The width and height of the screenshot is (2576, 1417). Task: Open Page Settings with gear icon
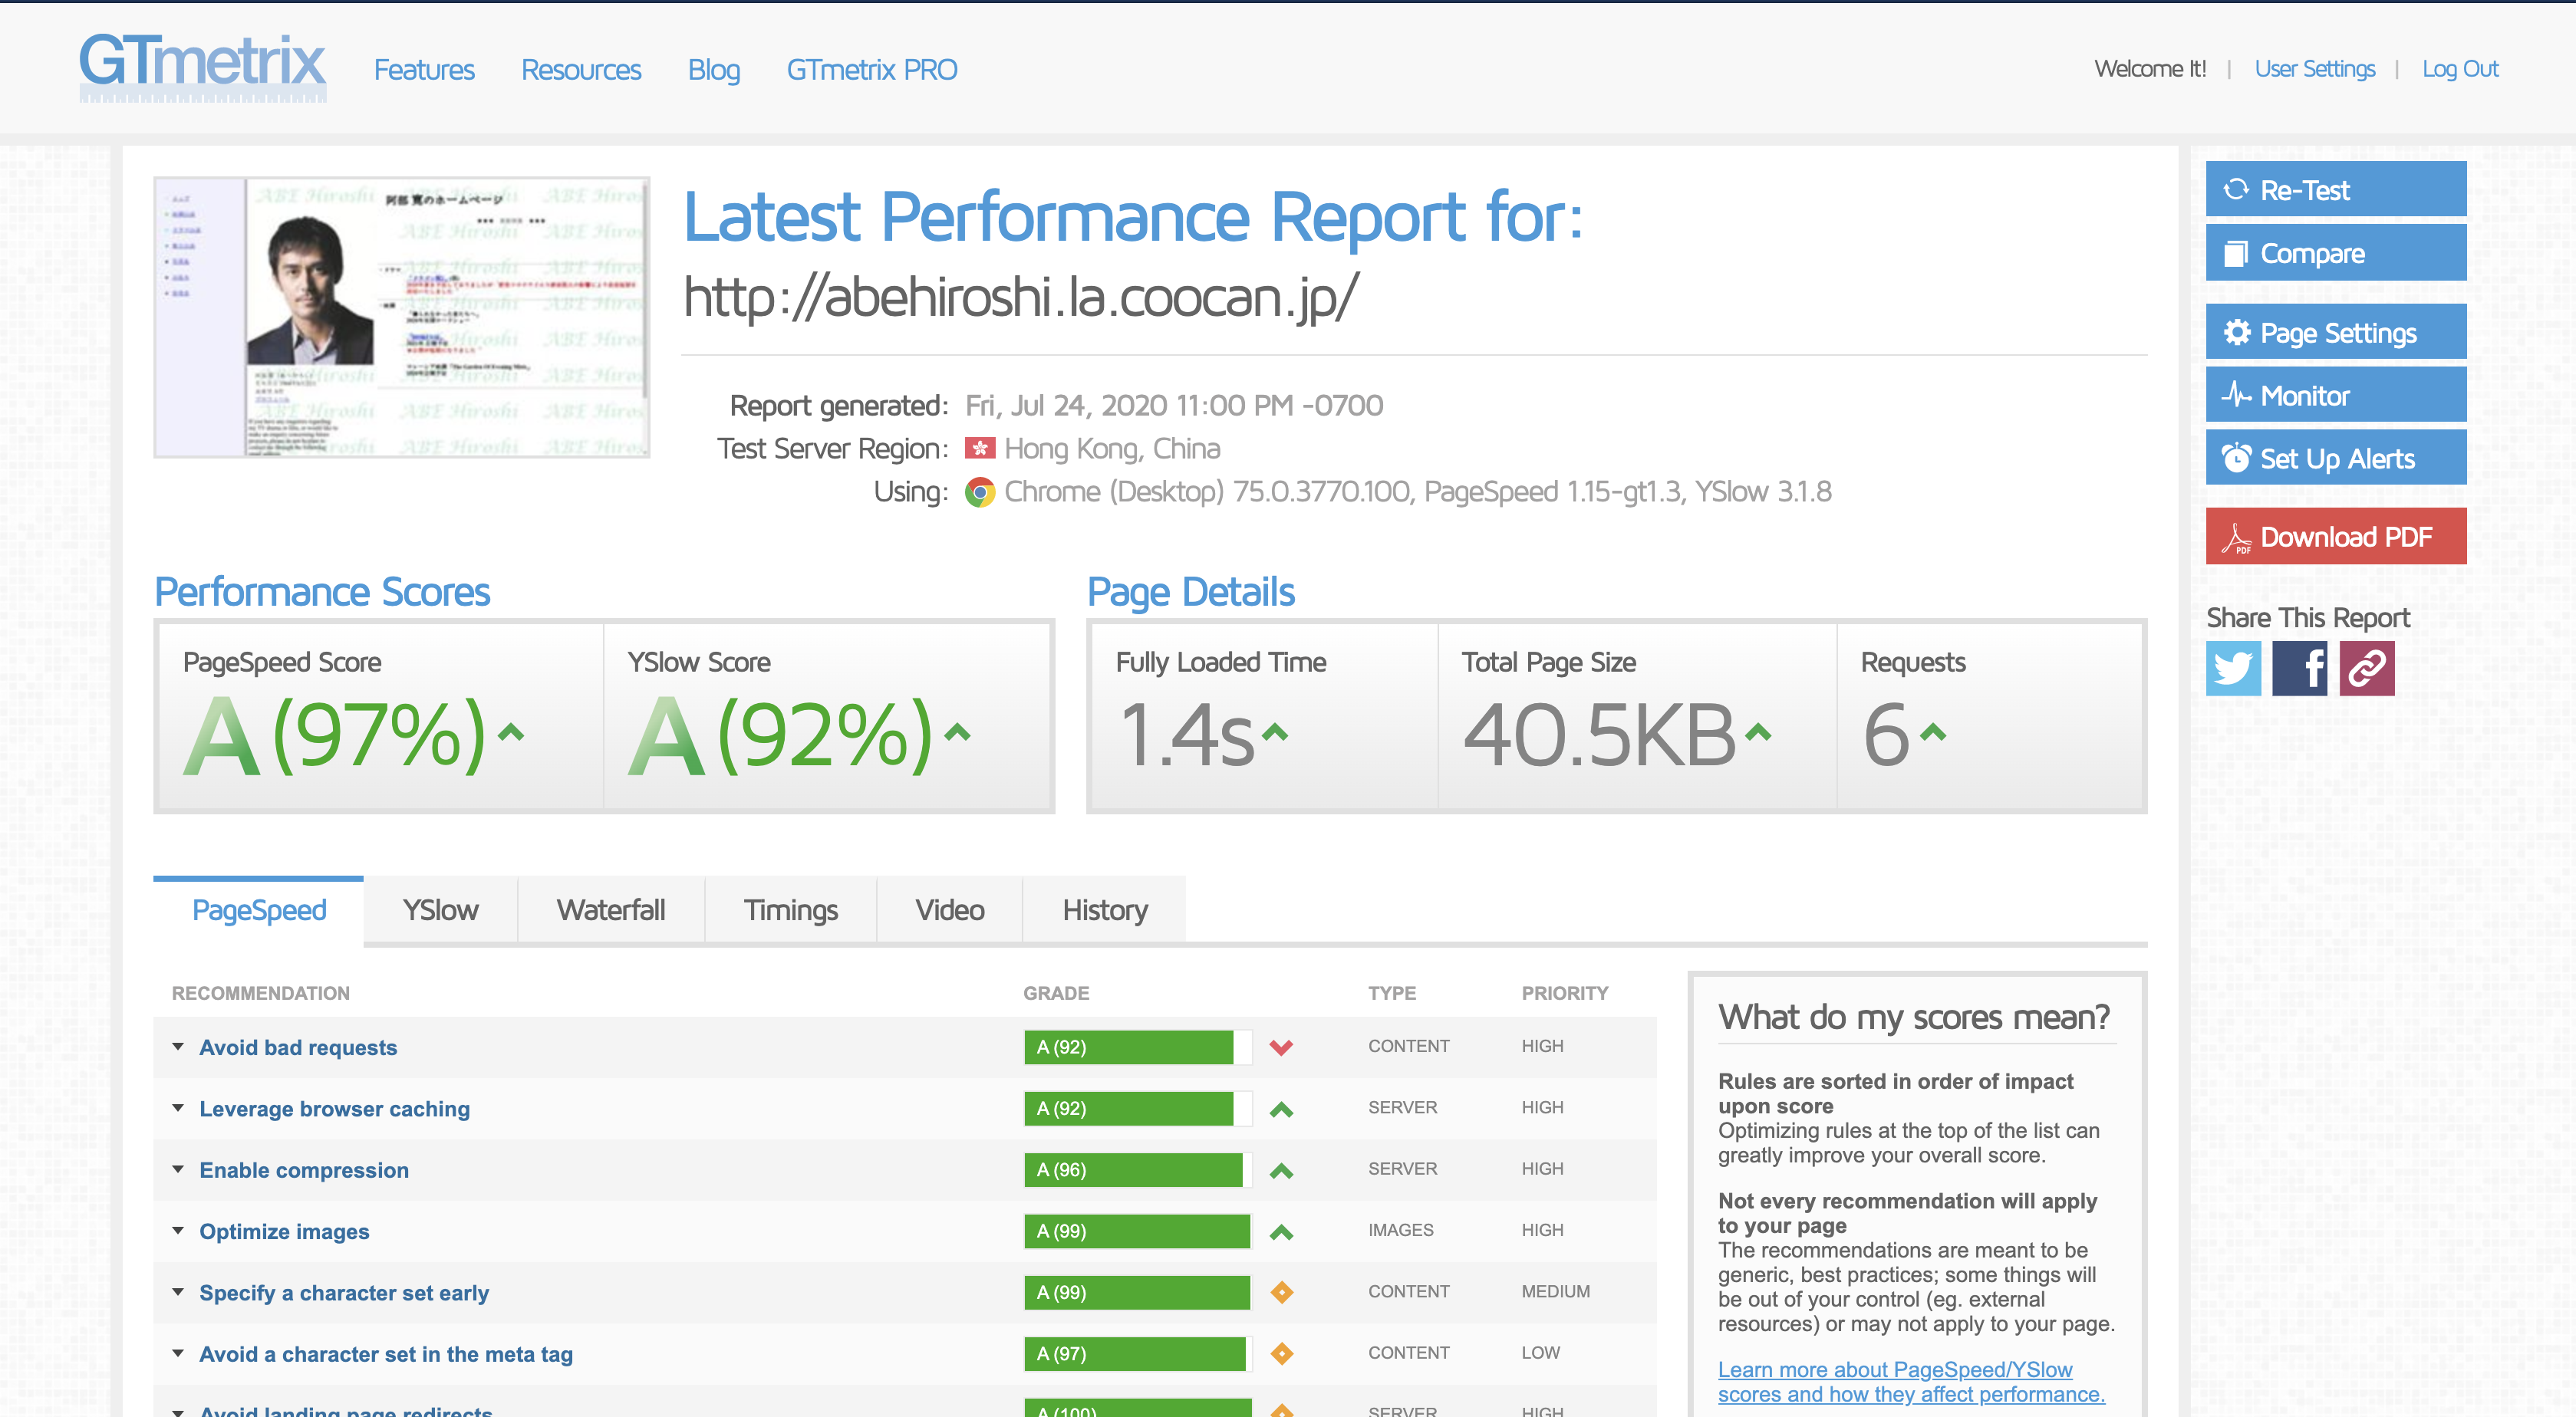(2335, 333)
